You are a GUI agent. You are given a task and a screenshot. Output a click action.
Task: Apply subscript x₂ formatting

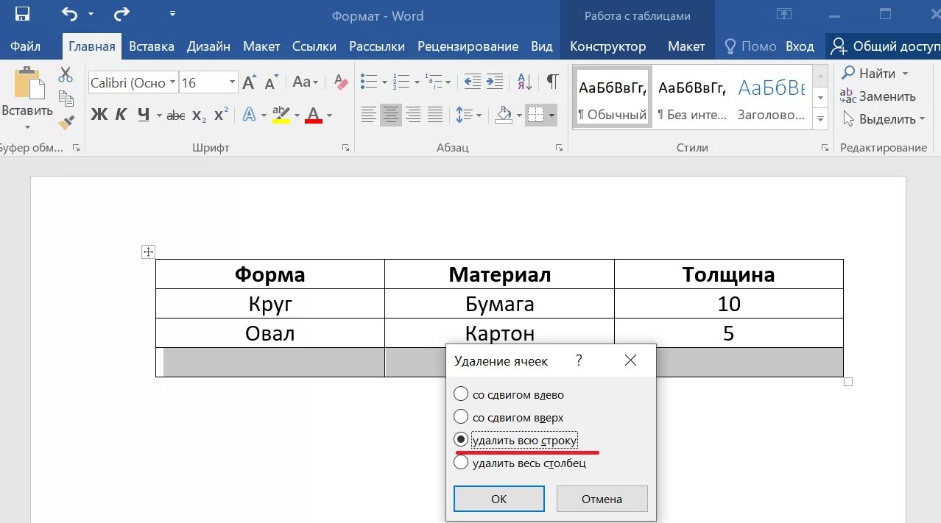pyautogui.click(x=199, y=115)
